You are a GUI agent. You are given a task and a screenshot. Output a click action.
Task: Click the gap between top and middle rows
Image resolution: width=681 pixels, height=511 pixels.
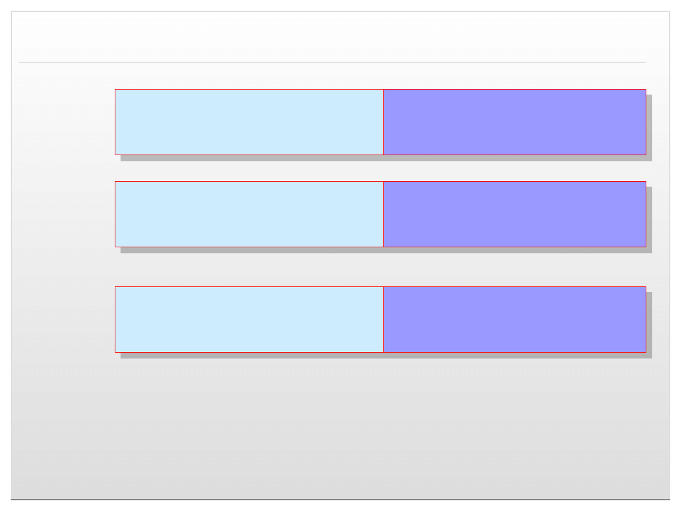(378, 171)
